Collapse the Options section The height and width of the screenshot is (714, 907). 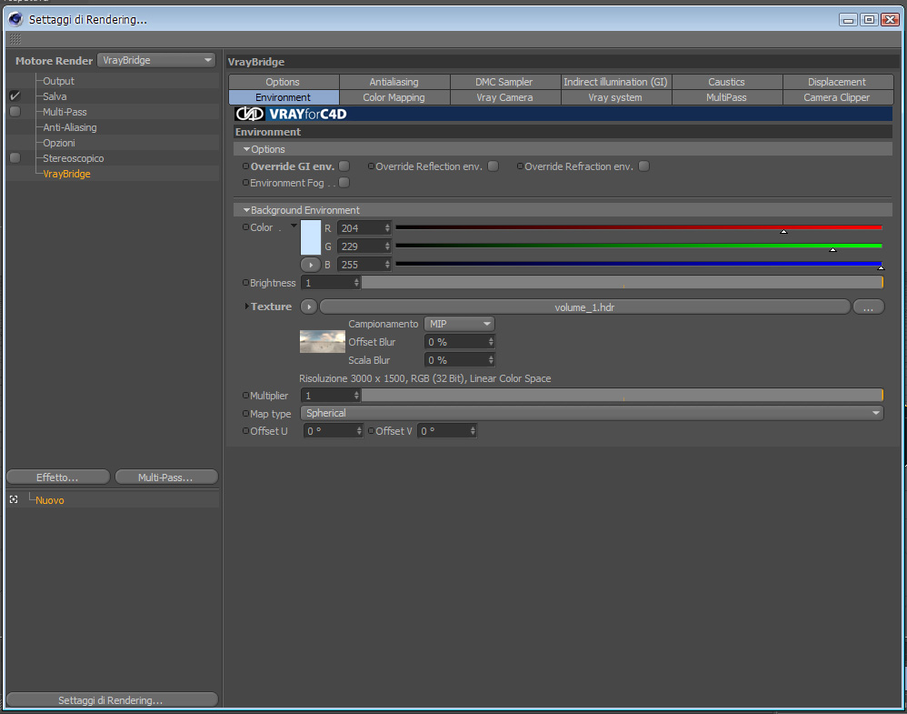click(247, 149)
